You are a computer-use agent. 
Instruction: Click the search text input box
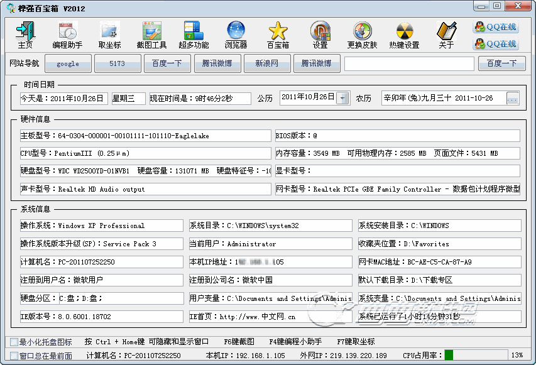click(409, 63)
